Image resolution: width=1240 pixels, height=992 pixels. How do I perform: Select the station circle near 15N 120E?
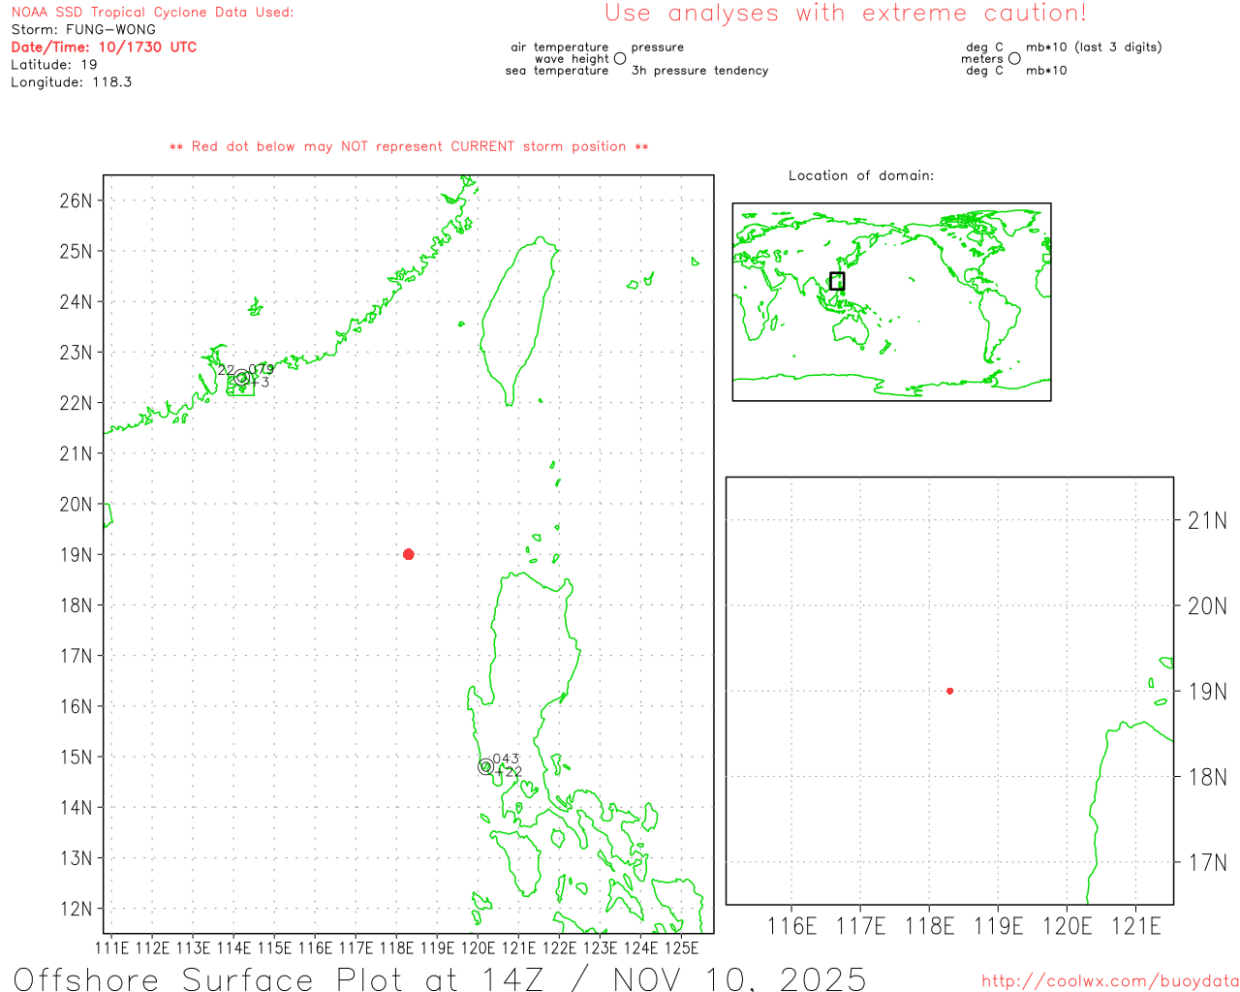tap(485, 766)
